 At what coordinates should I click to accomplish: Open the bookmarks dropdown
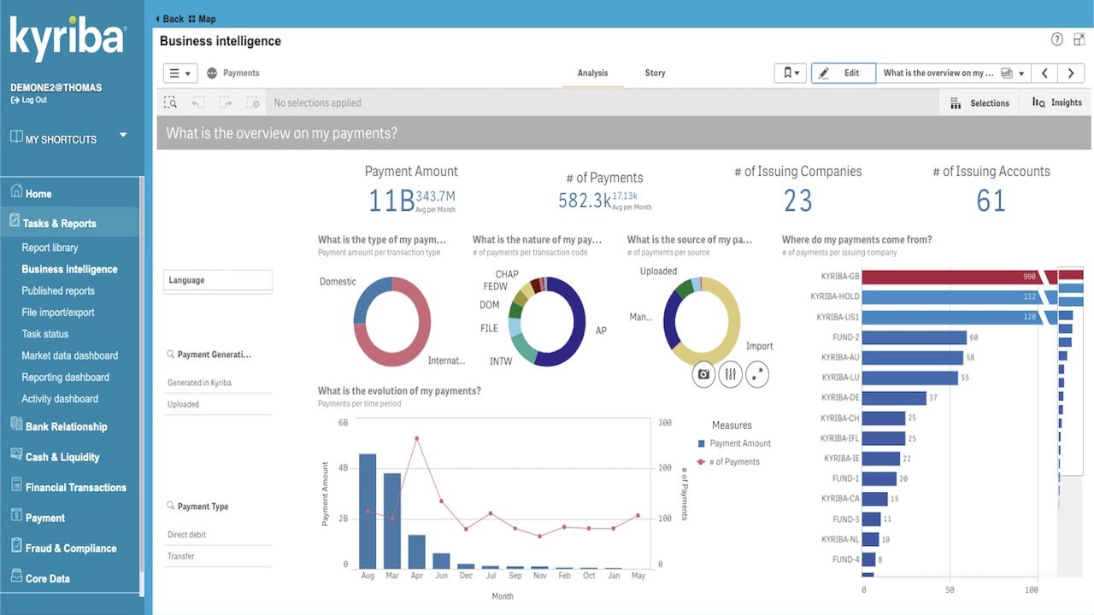[791, 73]
